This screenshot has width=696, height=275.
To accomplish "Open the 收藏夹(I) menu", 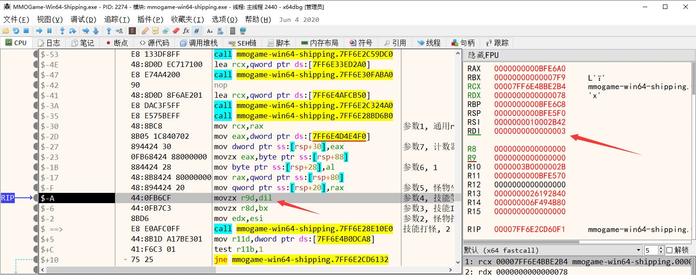I will point(188,20).
